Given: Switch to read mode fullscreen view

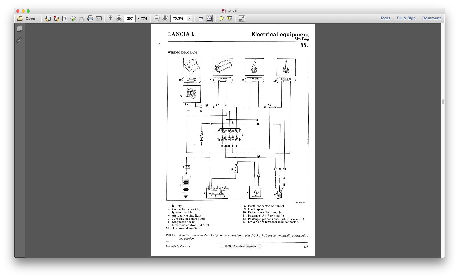Looking at the screenshot, I should pyautogui.click(x=242, y=18).
